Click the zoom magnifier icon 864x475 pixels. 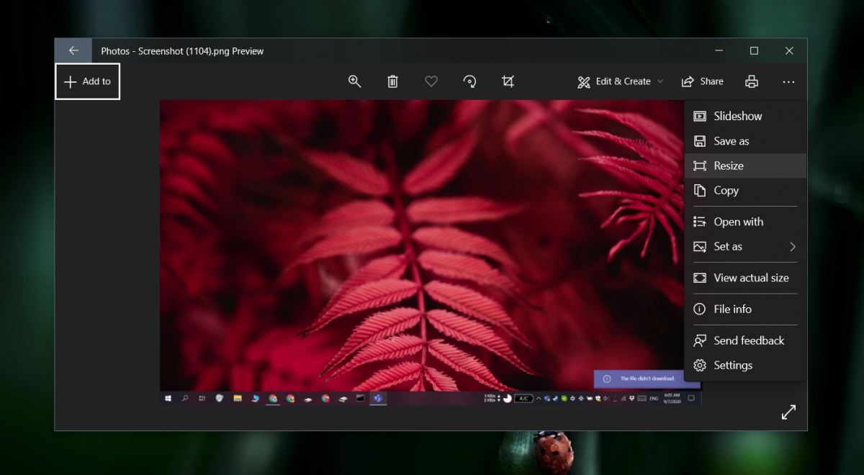(x=354, y=81)
